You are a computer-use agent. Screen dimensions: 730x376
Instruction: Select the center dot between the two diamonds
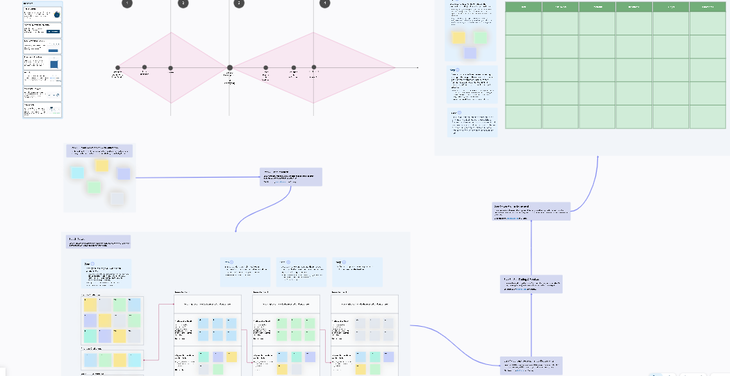coord(229,68)
